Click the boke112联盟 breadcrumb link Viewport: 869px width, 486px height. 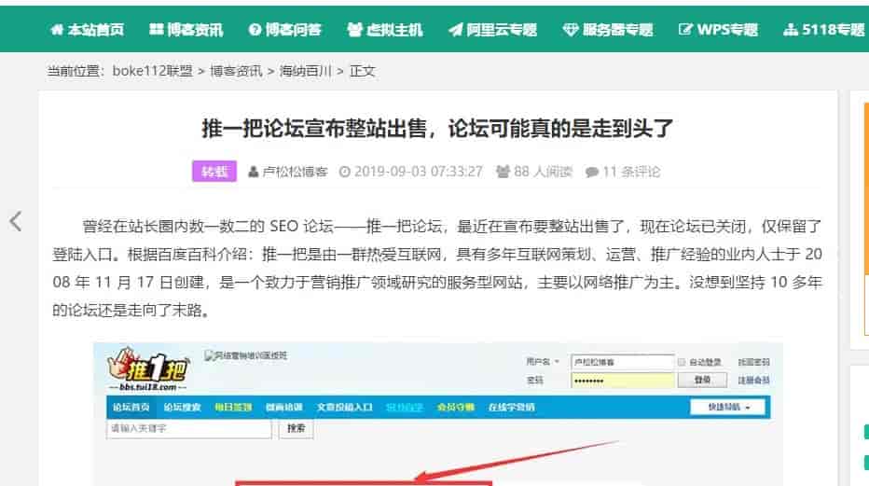[x=152, y=71]
